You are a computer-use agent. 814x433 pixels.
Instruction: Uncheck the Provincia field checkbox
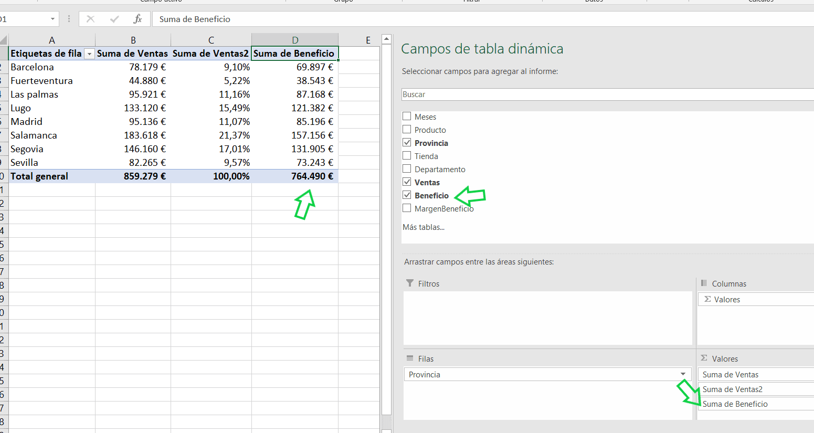tap(407, 143)
